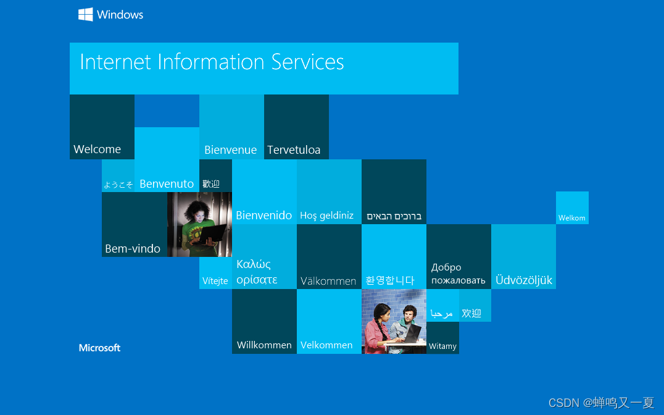This screenshot has width=664, height=415.
Task: Click the Hoş geldiniz tile
Action: pos(329,191)
